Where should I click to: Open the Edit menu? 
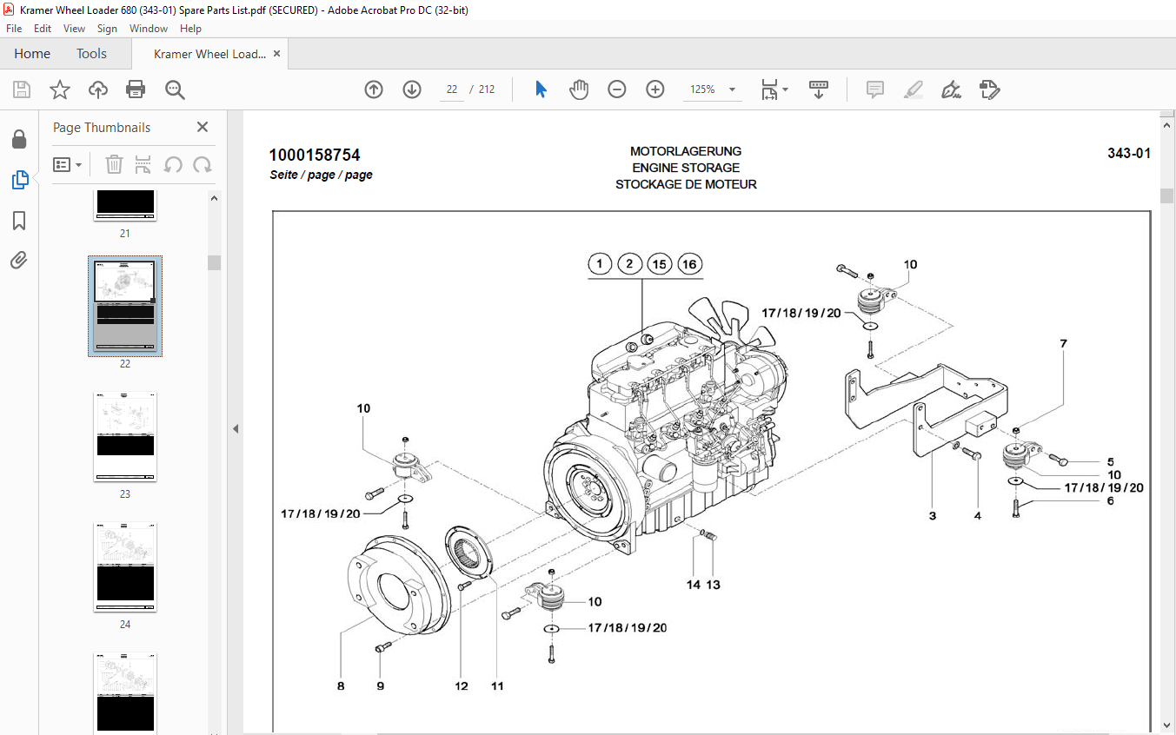[43, 29]
